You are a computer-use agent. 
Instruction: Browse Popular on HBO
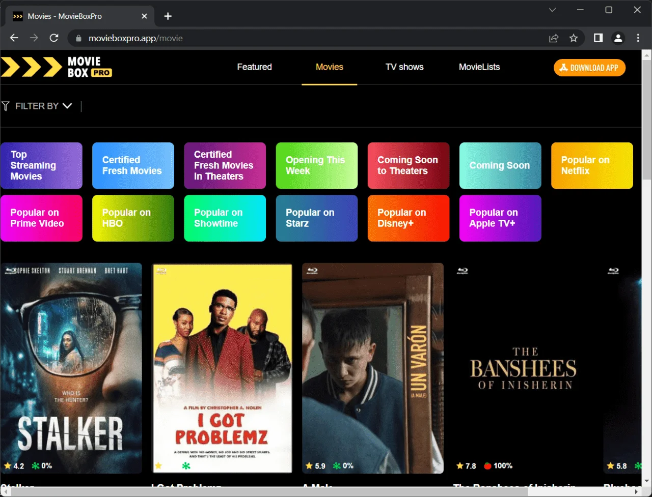(x=133, y=218)
